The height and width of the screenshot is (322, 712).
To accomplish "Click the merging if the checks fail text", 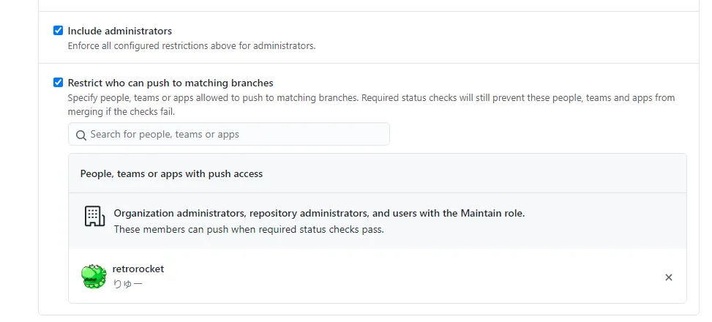I will 121,112.
